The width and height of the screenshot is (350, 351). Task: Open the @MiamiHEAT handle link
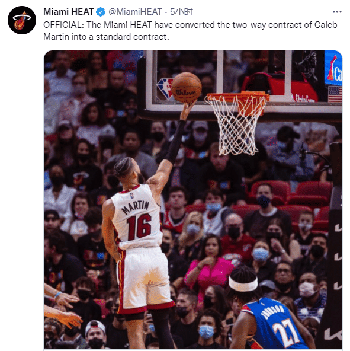pyautogui.click(x=135, y=12)
